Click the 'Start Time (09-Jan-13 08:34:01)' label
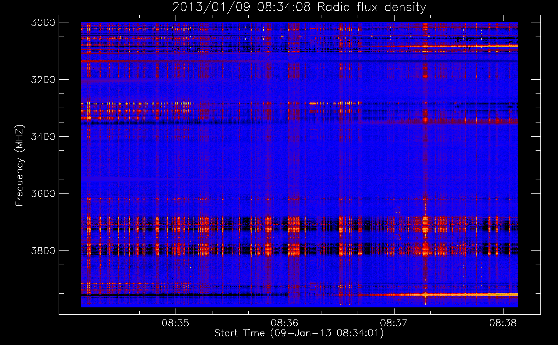 point(299,333)
